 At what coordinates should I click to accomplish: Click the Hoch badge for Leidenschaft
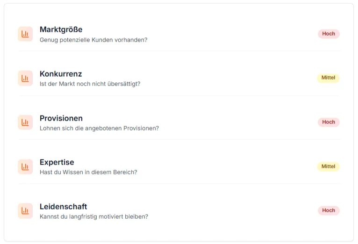point(329,210)
